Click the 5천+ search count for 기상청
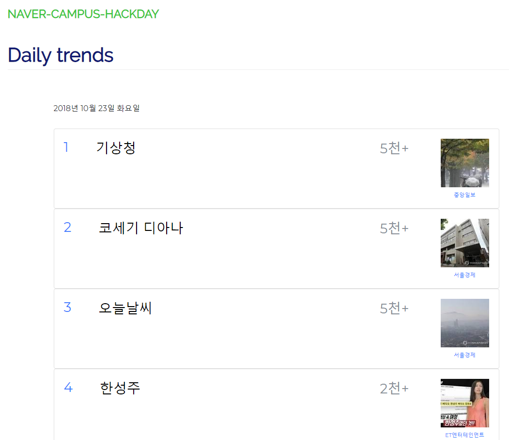Image resolution: width=509 pixels, height=440 pixels. [394, 148]
